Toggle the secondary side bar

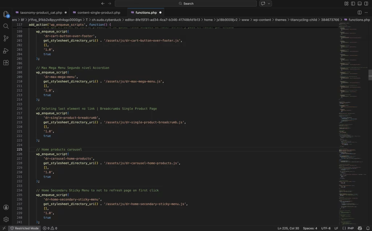coord(366,3)
